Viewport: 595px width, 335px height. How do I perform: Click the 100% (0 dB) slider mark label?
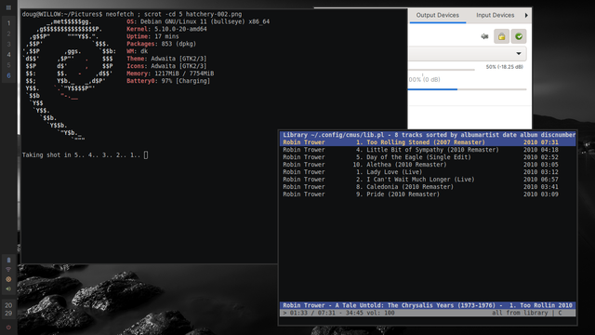[424, 80]
